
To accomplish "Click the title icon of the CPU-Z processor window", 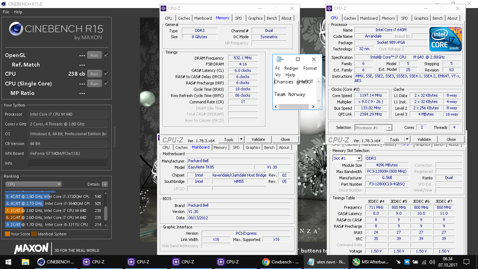I will click(329, 8).
